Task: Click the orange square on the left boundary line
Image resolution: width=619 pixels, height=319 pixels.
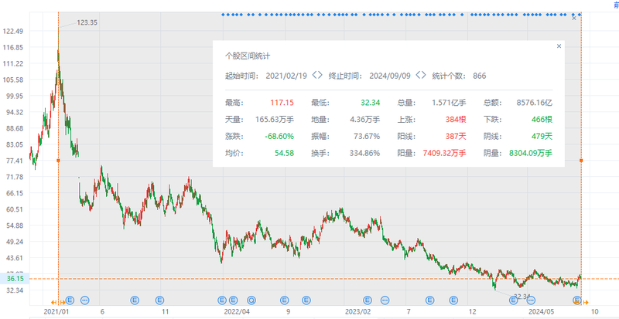Action: click(59, 160)
